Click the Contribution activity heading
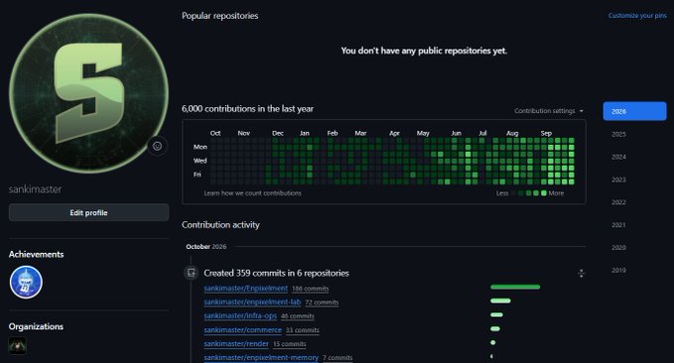This screenshot has width=674, height=363. point(220,225)
